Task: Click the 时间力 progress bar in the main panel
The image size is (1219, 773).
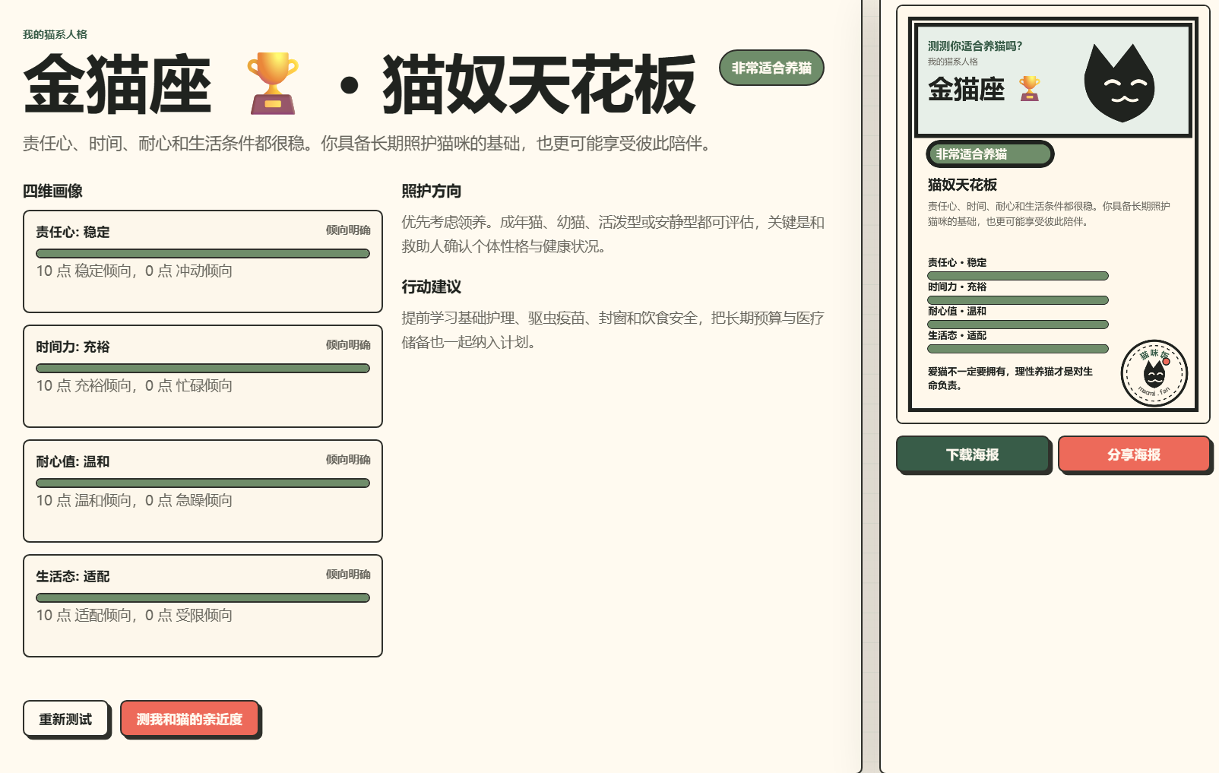Action: pos(203,368)
